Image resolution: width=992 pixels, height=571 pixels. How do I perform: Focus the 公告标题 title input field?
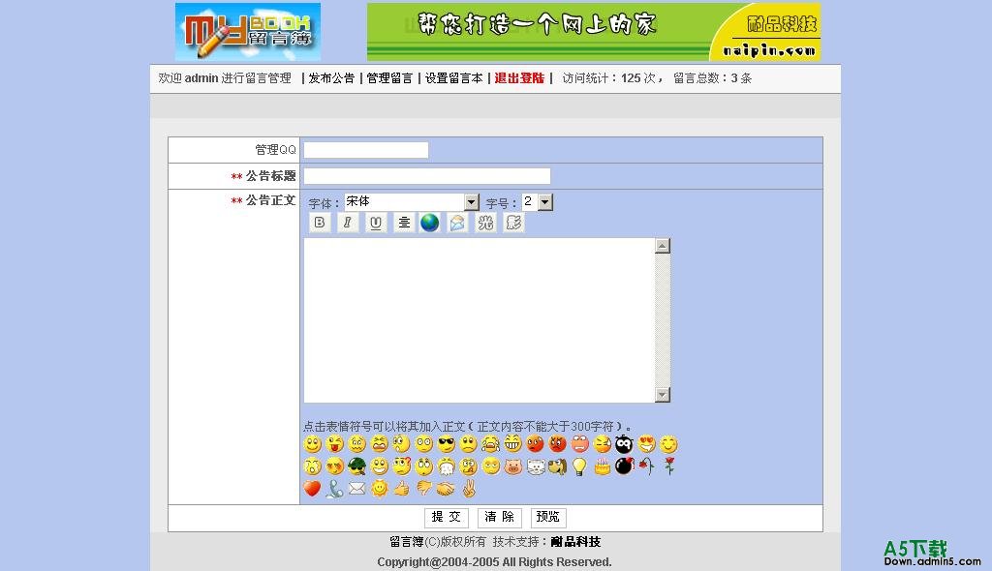click(x=426, y=176)
